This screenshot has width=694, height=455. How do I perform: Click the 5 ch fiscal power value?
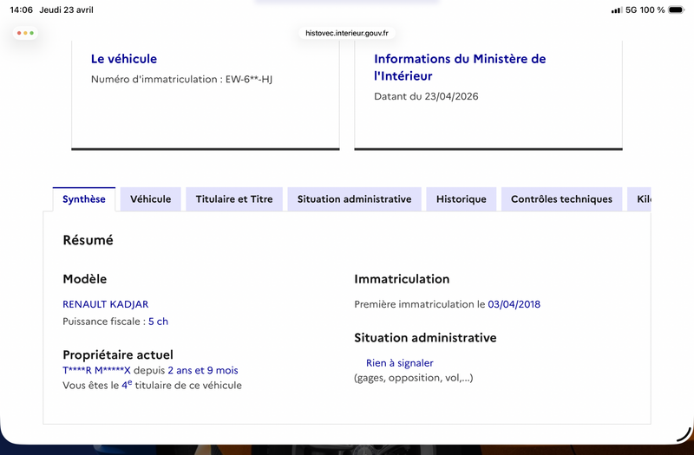[158, 322]
